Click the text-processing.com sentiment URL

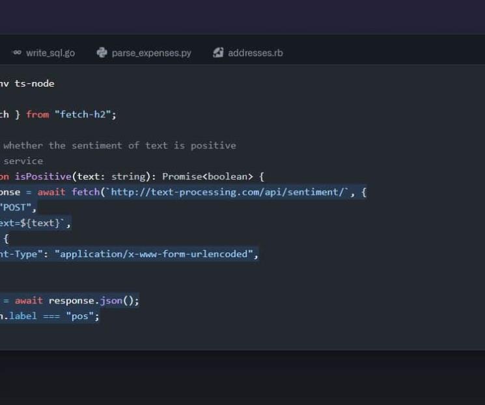pyautogui.click(x=227, y=192)
